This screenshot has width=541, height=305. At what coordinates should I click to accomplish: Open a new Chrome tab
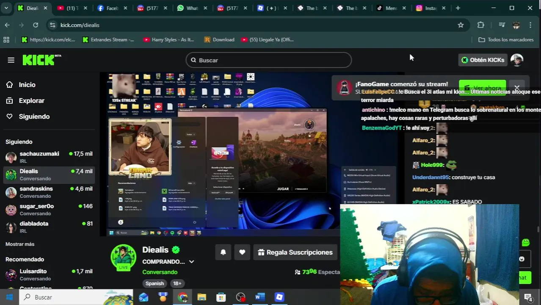pyautogui.click(x=458, y=8)
